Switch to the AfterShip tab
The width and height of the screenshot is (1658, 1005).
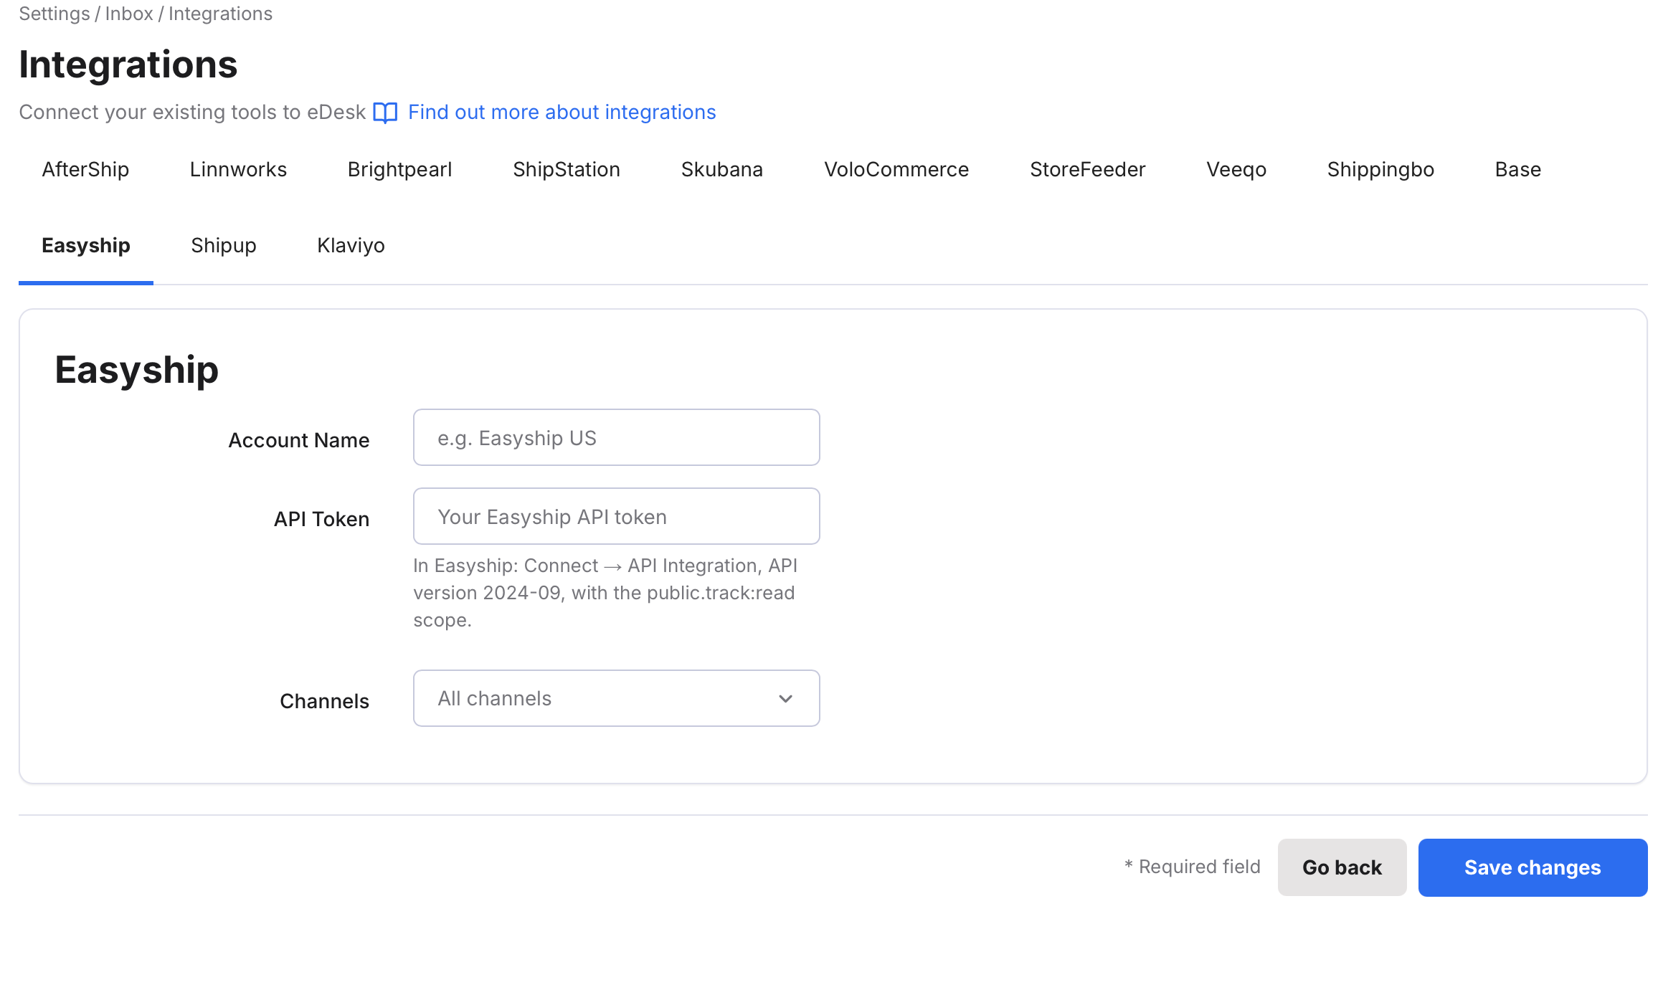[85, 170]
